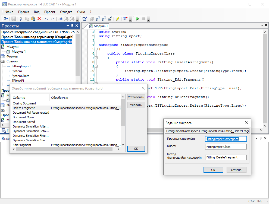
Task: Open the Отладка menu
Action: 66,12
